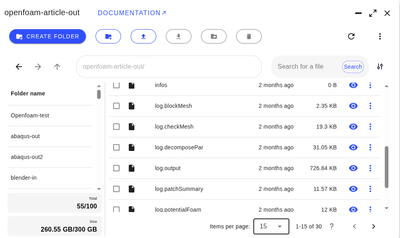Open actions menu for log.patchSummary

pos(370,189)
